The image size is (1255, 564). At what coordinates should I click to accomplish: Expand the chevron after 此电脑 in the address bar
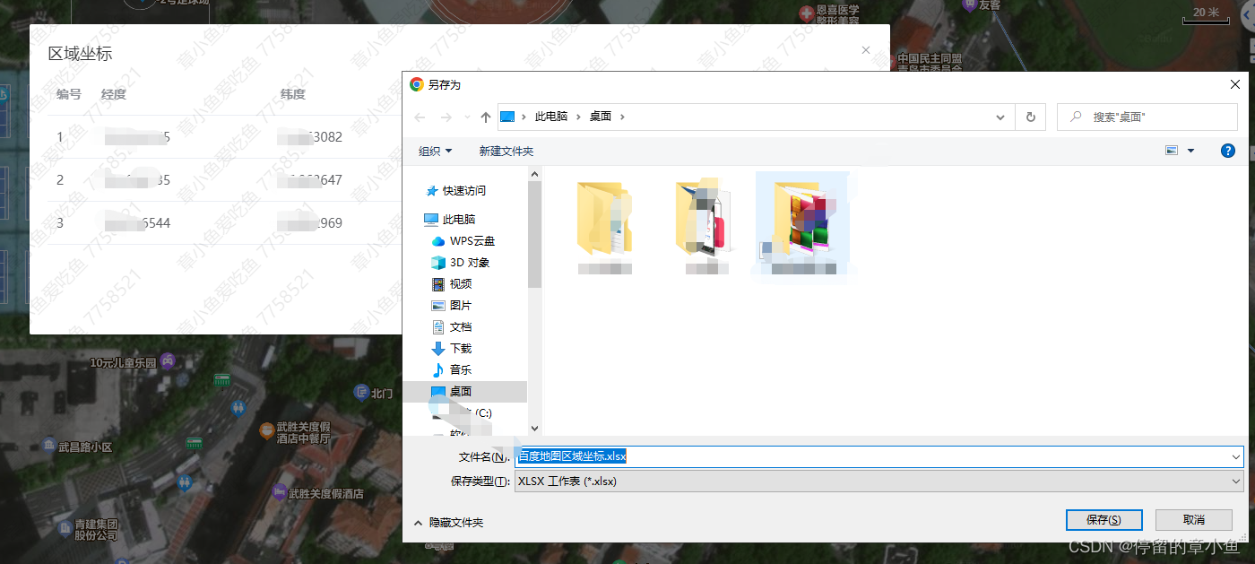(578, 117)
